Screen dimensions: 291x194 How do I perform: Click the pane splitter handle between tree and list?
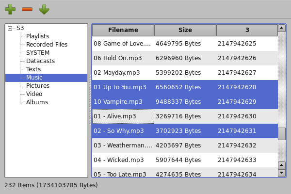click(x=90, y=100)
